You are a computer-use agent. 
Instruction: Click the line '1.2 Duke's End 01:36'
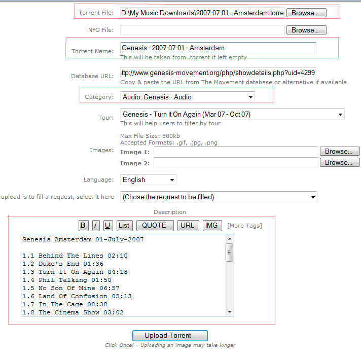click(x=63, y=264)
